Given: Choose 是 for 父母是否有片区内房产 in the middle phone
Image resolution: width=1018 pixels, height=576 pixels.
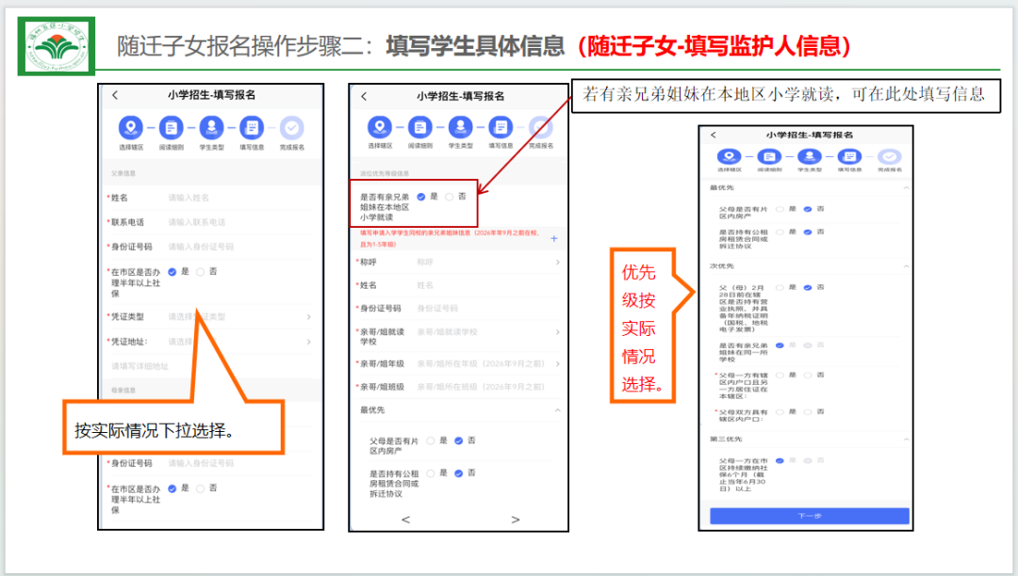Looking at the screenshot, I should click(431, 440).
